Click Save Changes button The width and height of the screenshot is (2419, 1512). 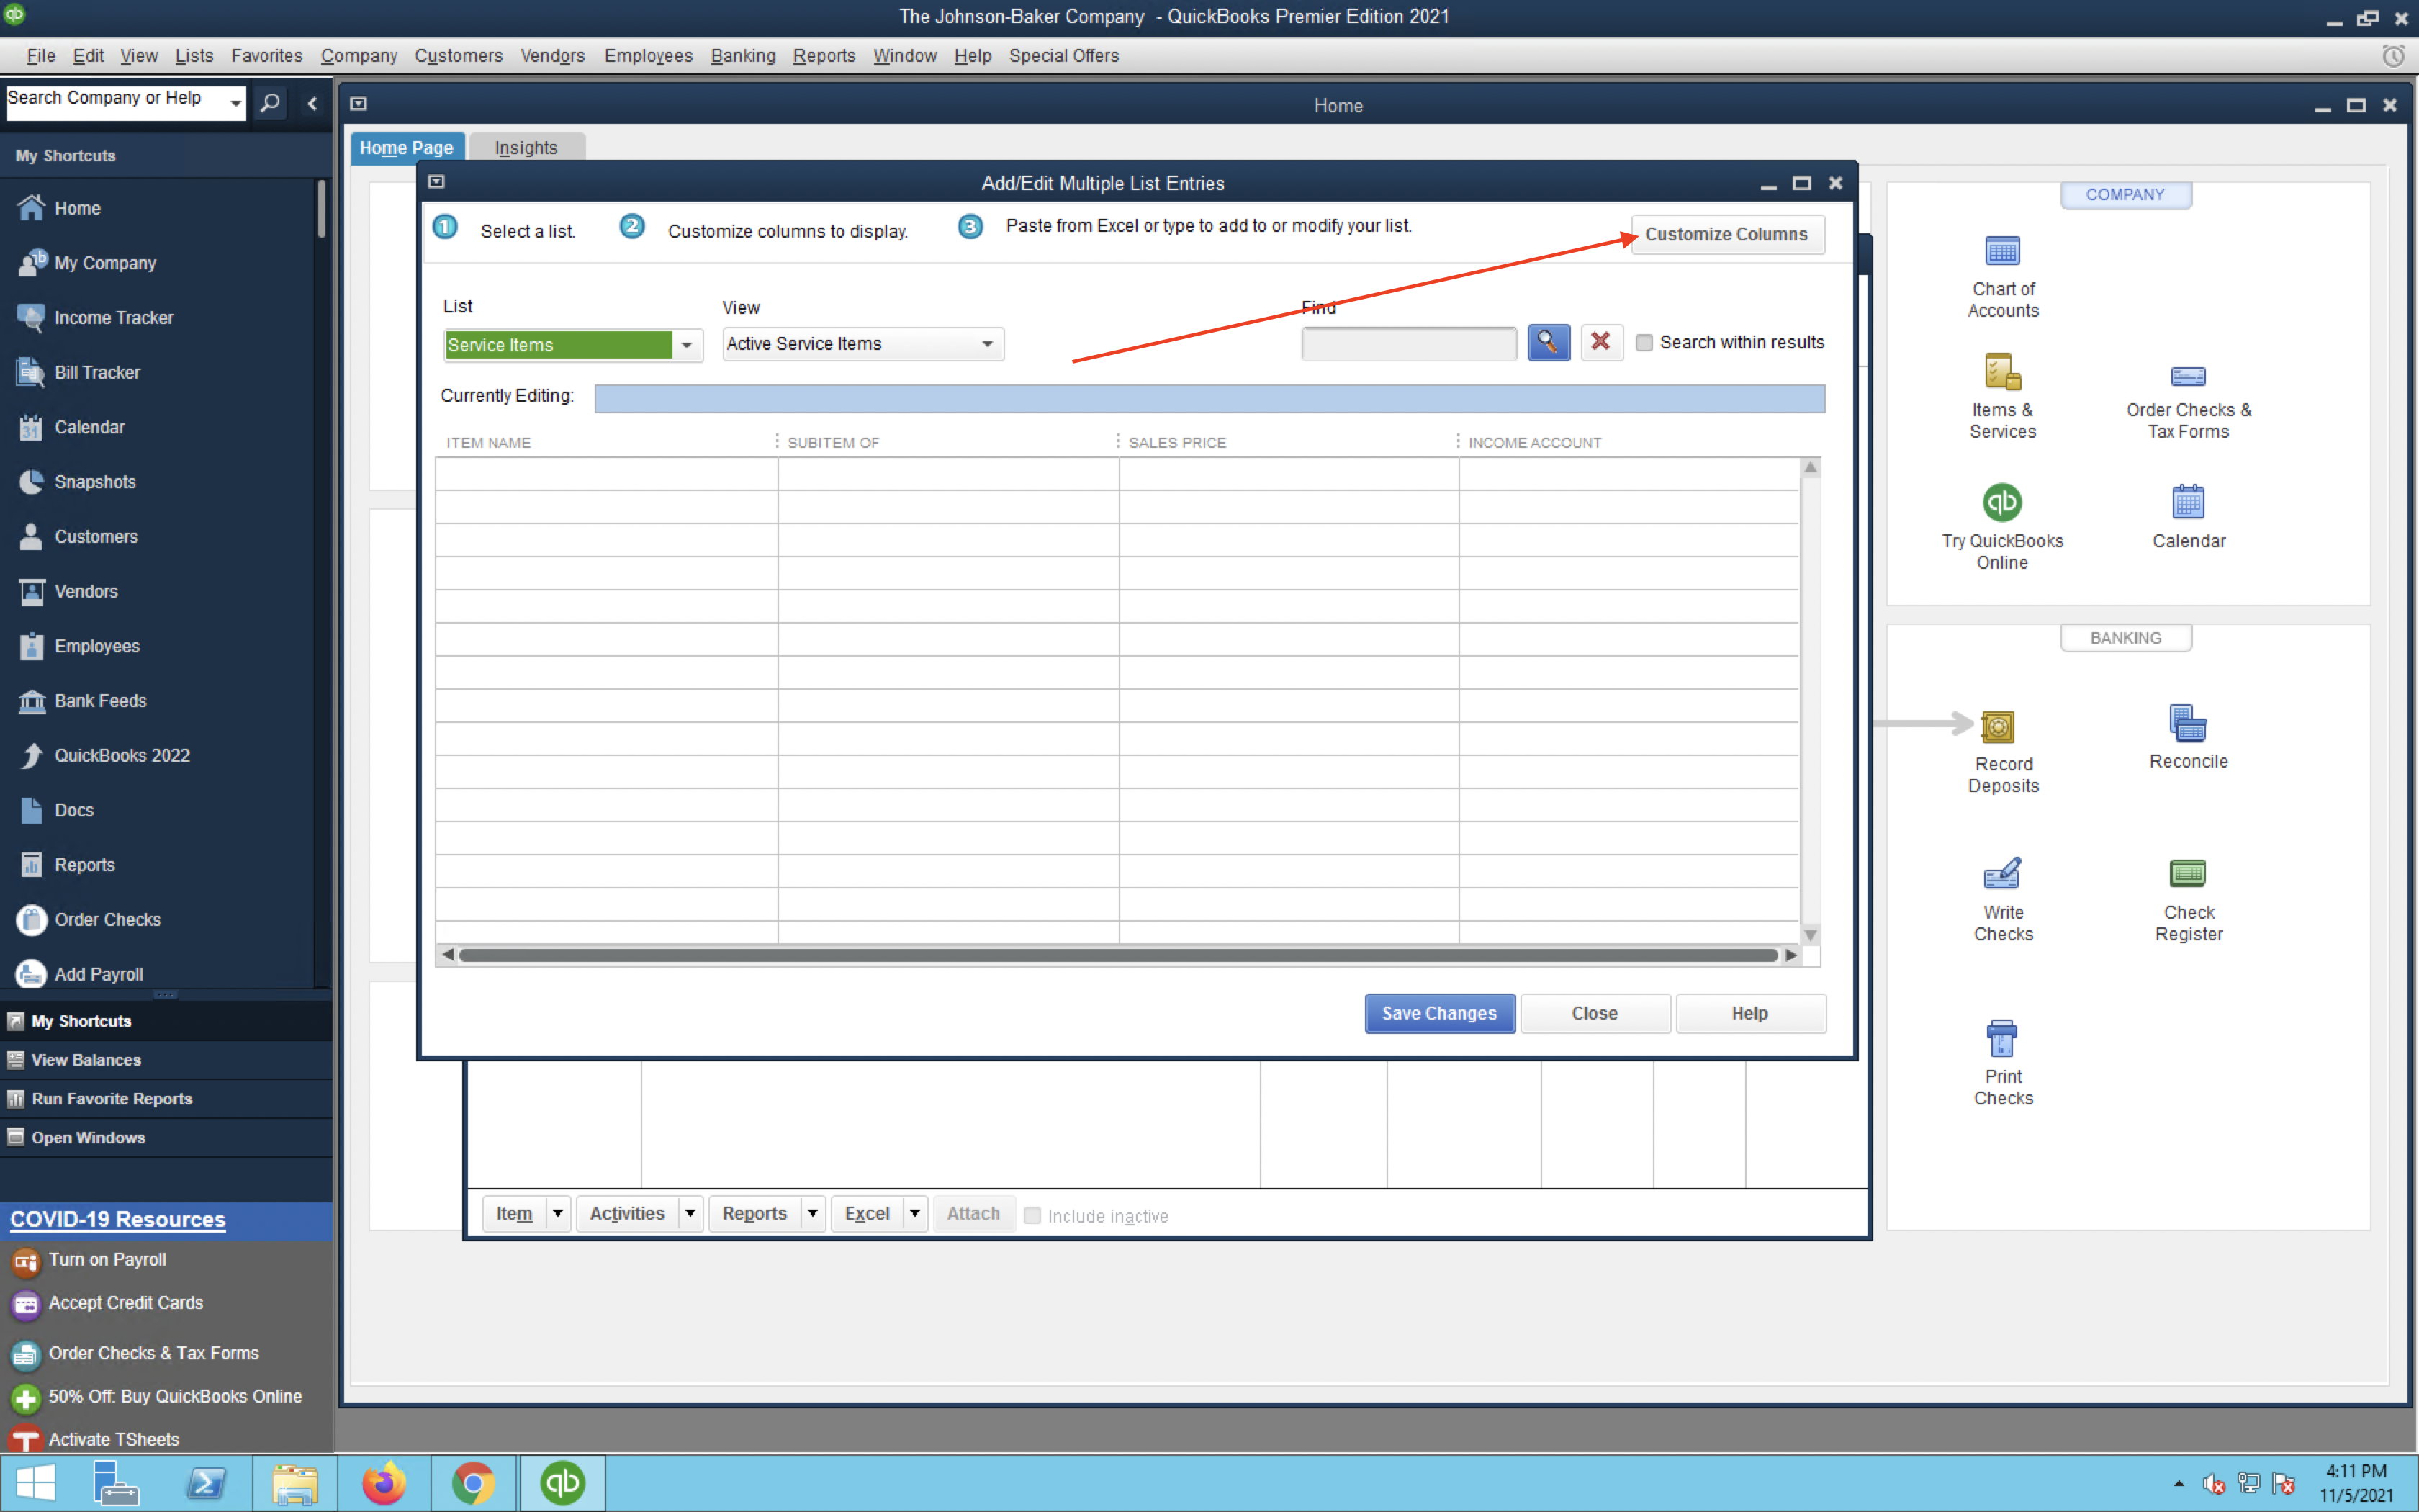click(1439, 1013)
